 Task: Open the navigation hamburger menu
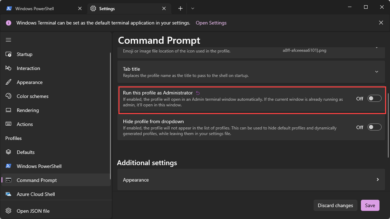click(8, 40)
